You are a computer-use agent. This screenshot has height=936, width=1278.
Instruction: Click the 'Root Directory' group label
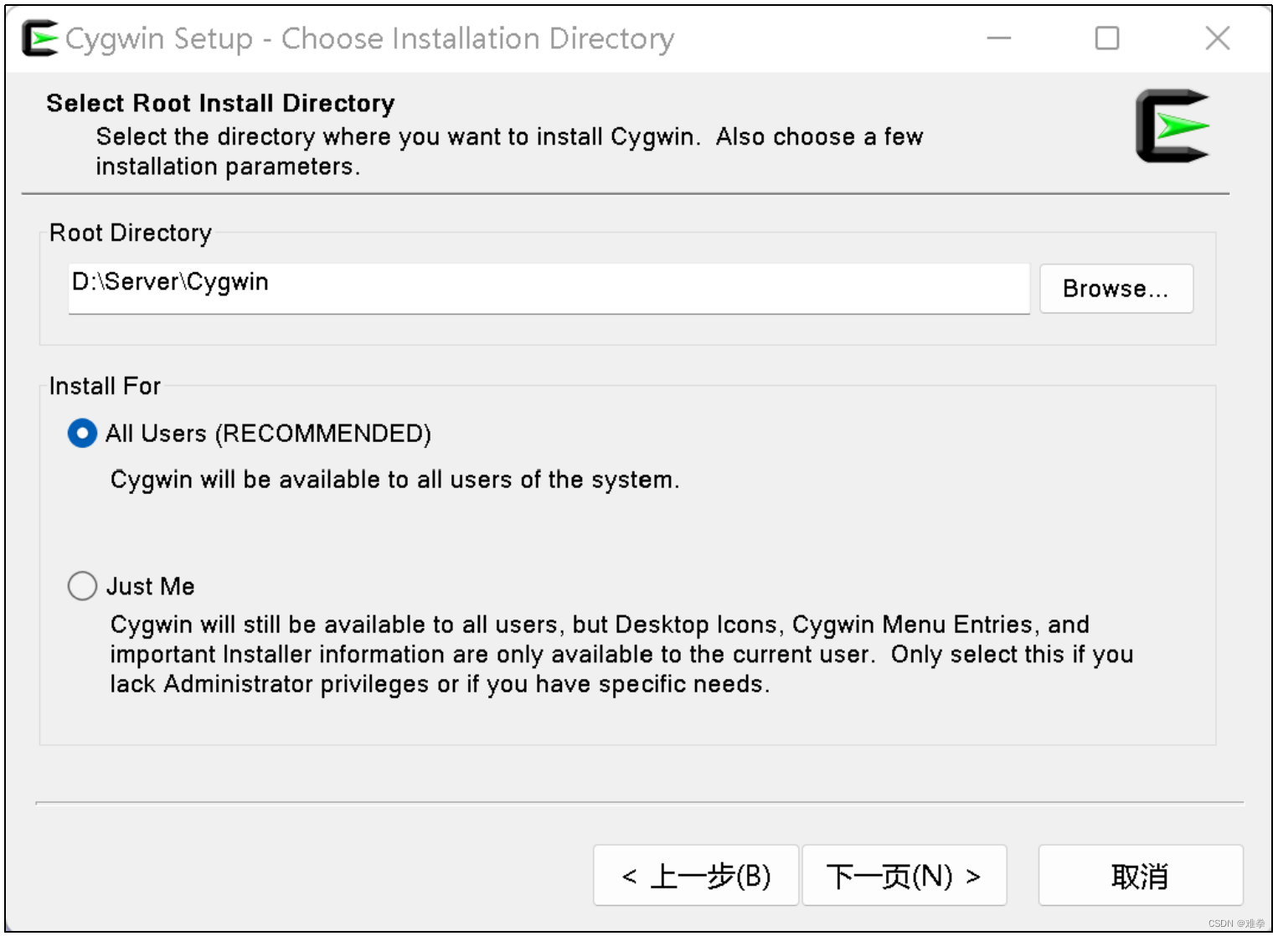click(x=131, y=233)
